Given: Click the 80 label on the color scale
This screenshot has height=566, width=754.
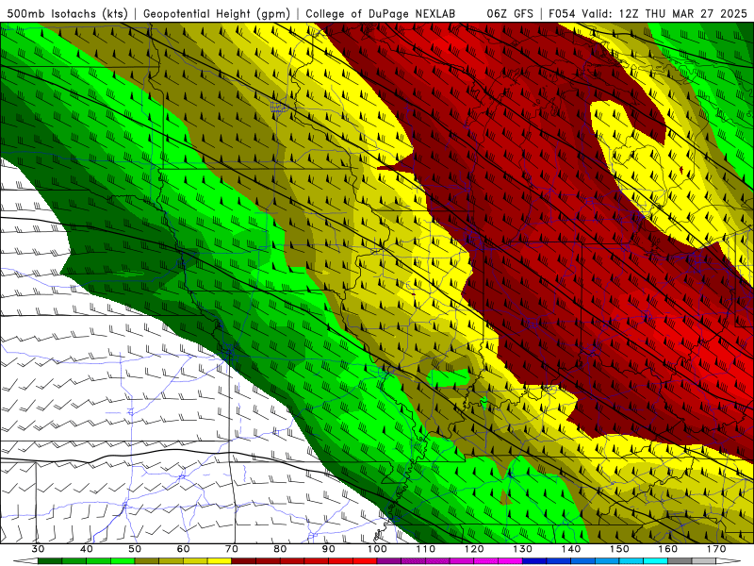Looking at the screenshot, I should tap(280, 549).
